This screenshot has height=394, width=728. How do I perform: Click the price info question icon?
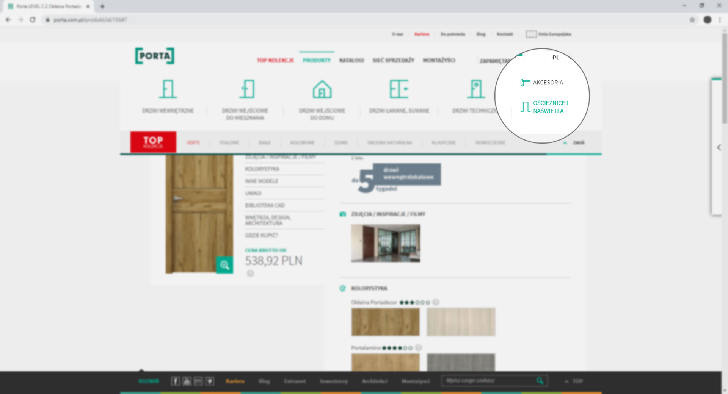point(250,274)
